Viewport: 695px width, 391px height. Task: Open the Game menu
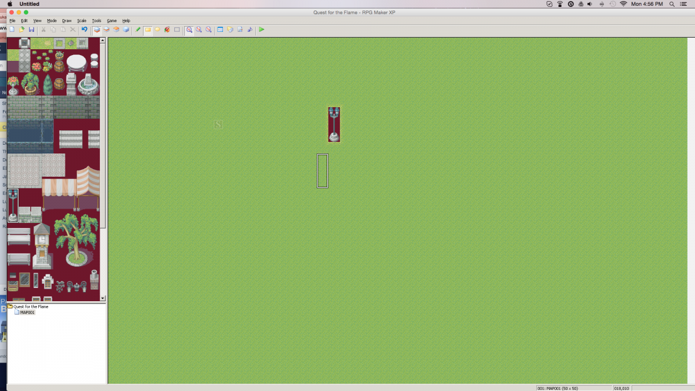tap(111, 21)
